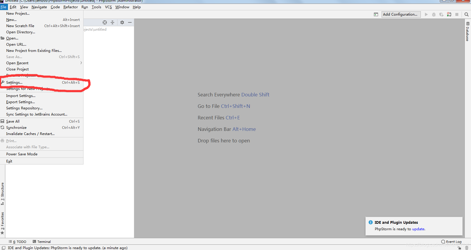Choose Settings Repository... menu entry
Viewport: 471px width, 250px height.
(x=42, y=108)
